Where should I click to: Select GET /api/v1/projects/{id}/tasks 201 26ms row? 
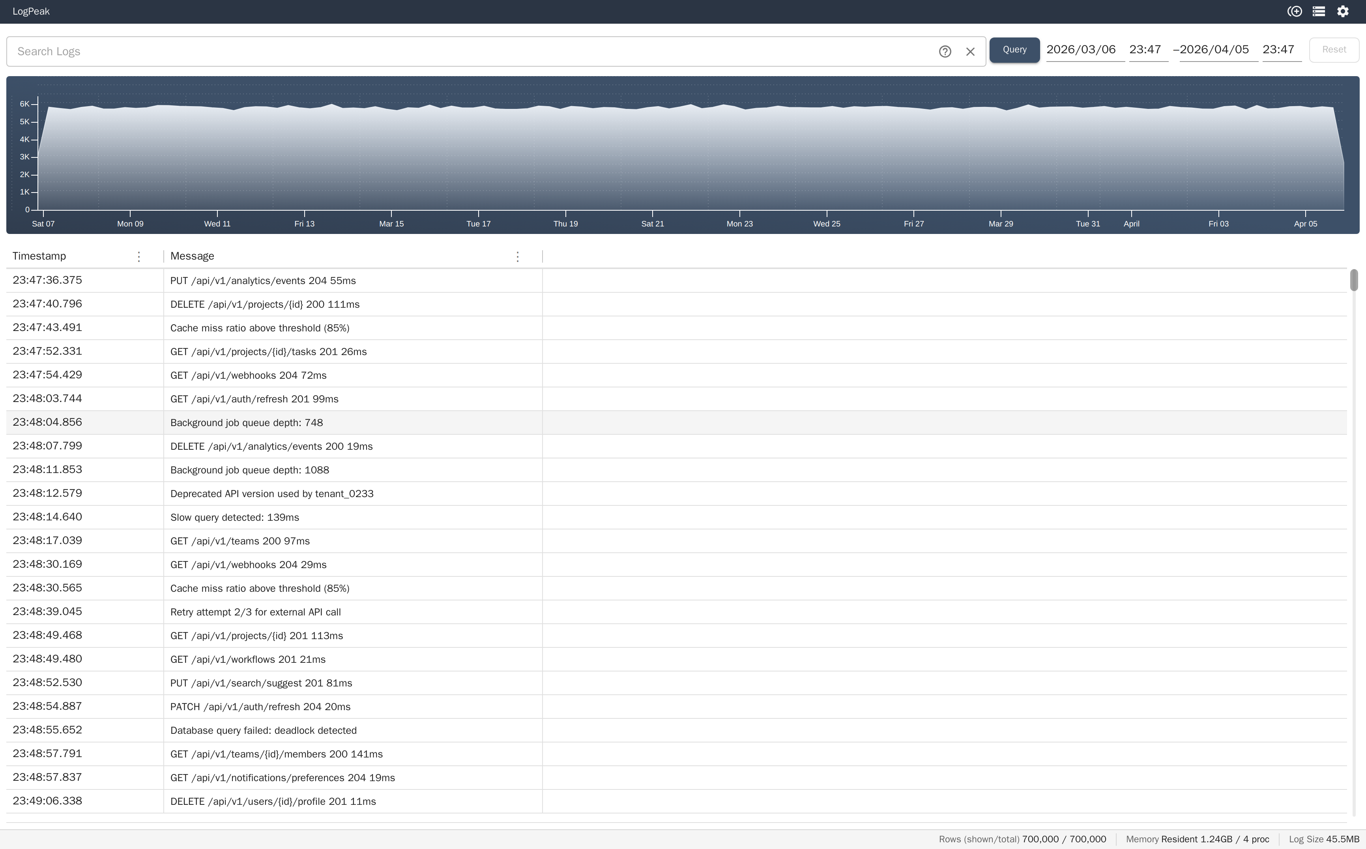tap(677, 352)
